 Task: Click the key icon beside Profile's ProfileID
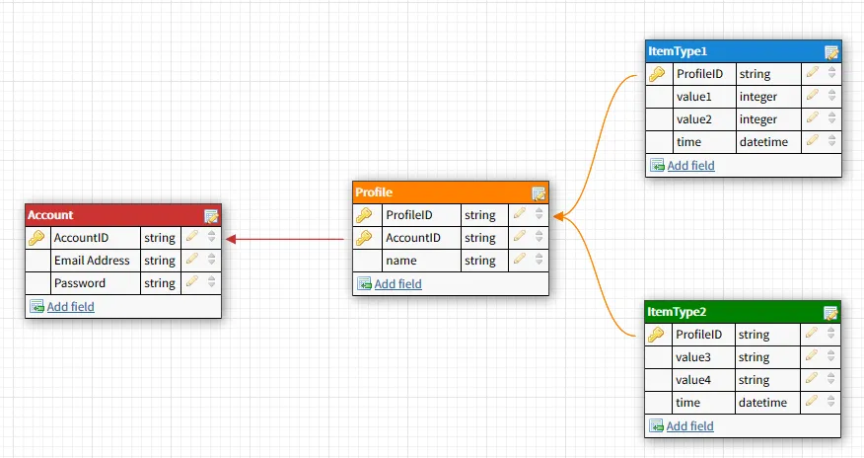coord(364,215)
